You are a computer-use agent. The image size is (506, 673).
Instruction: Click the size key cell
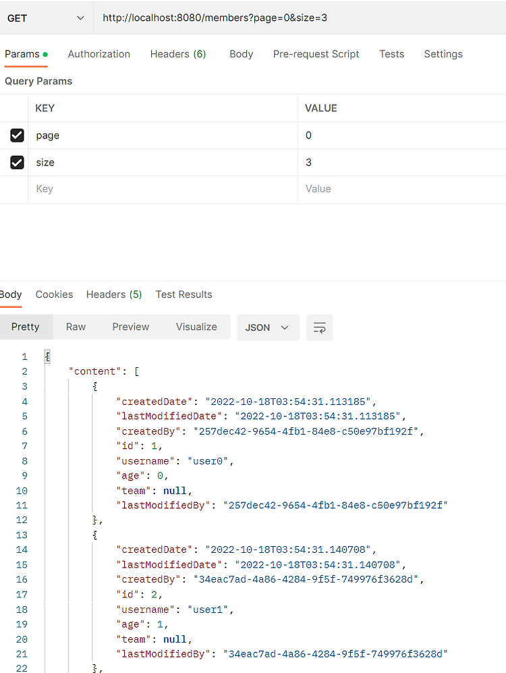click(163, 163)
